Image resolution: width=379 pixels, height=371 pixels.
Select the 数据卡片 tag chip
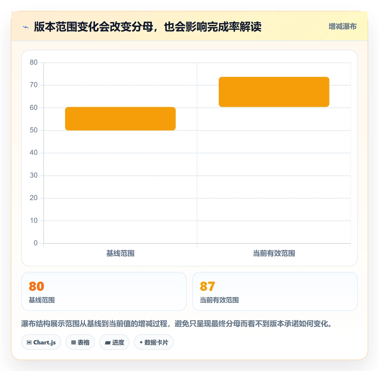click(x=154, y=342)
